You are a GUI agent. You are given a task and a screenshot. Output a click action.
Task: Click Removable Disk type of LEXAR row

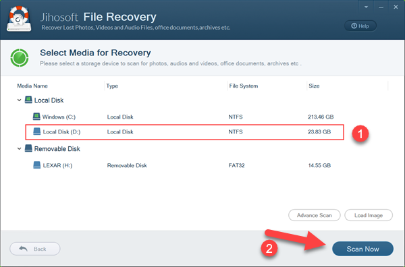click(127, 165)
